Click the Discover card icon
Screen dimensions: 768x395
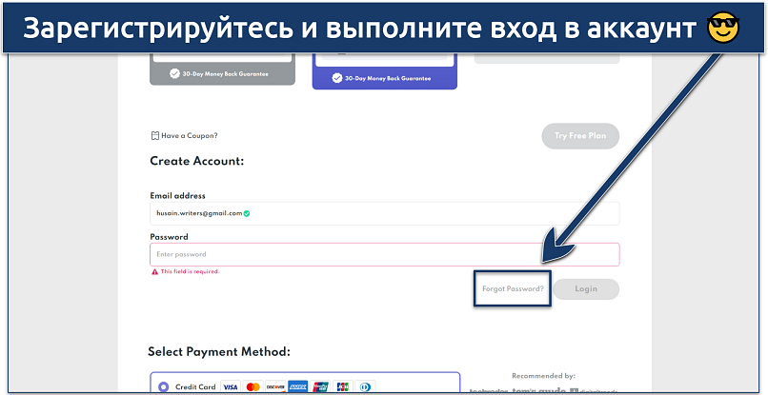[275, 386]
